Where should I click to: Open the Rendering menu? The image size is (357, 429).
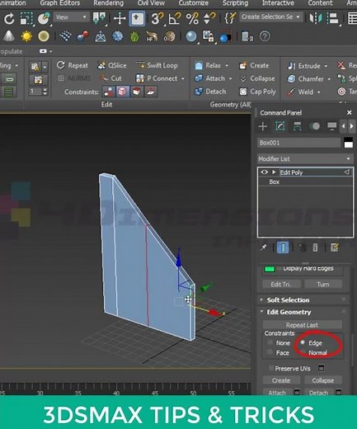tap(108, 3)
